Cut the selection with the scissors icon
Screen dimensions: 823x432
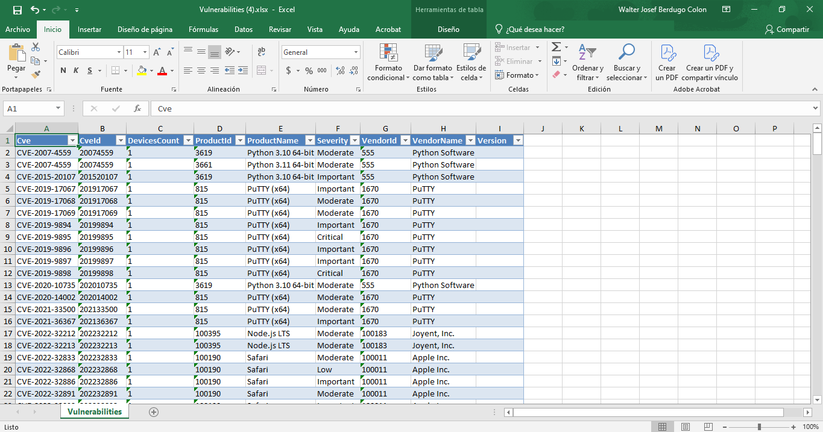click(x=36, y=47)
